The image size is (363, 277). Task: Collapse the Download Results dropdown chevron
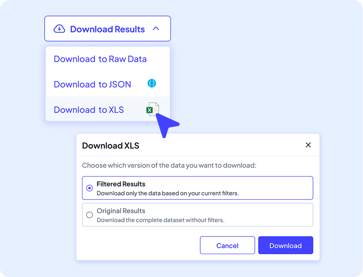click(x=156, y=29)
